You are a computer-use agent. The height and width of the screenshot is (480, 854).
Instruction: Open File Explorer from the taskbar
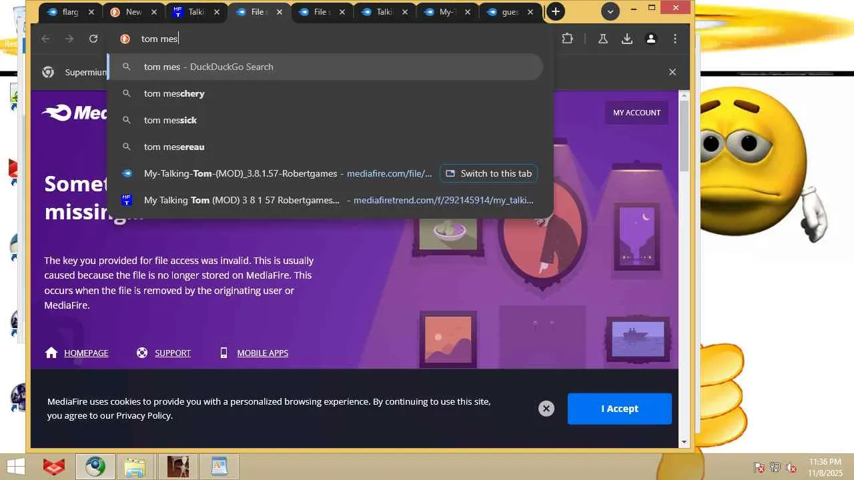(135, 467)
